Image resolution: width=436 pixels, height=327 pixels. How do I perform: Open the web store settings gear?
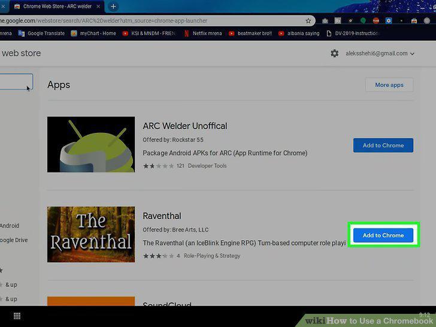[x=335, y=53]
